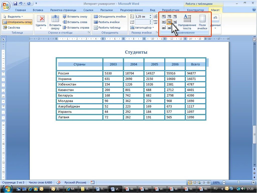
Task: Switch to Print Layout view
Action: [190, 182]
